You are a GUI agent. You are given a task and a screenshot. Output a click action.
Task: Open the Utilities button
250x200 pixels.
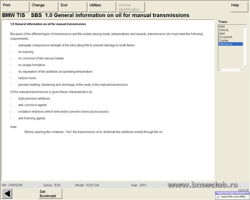pos(102,7)
